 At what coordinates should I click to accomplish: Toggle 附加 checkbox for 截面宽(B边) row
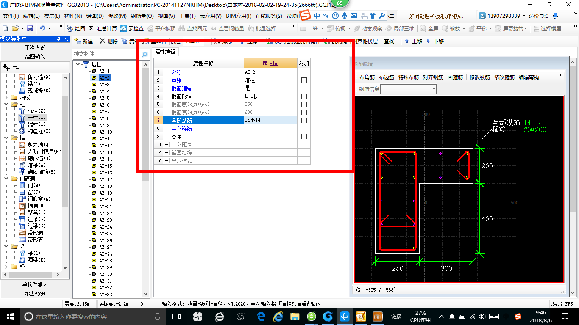pyautogui.click(x=304, y=104)
